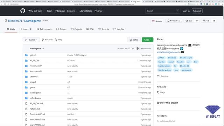The width and height of the screenshot is (224, 126).
Task: Open the stargazers count 87
Action: pyautogui.click(x=197, y=21)
